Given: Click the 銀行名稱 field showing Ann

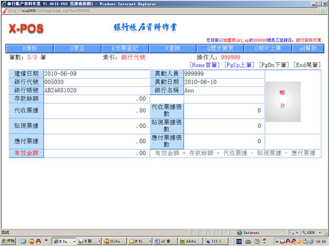Looking at the screenshot, I should pyautogui.click(x=224, y=90).
